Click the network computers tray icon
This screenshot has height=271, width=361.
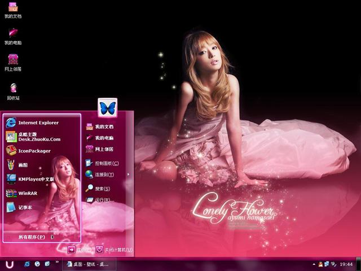coord(327,264)
